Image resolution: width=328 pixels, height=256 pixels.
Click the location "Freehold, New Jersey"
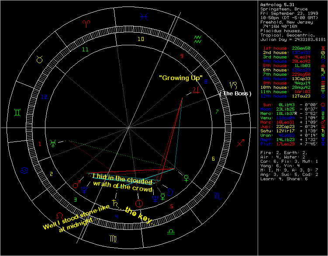click(x=287, y=22)
